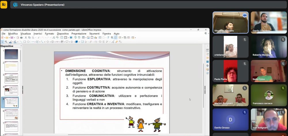Click the Line Color pencil swatch

tap(10, 42)
